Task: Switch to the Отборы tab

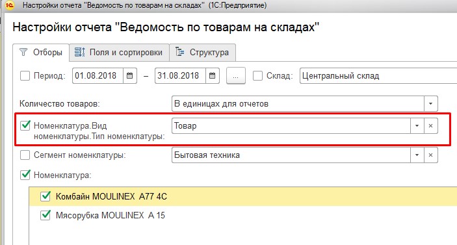Action: point(41,53)
